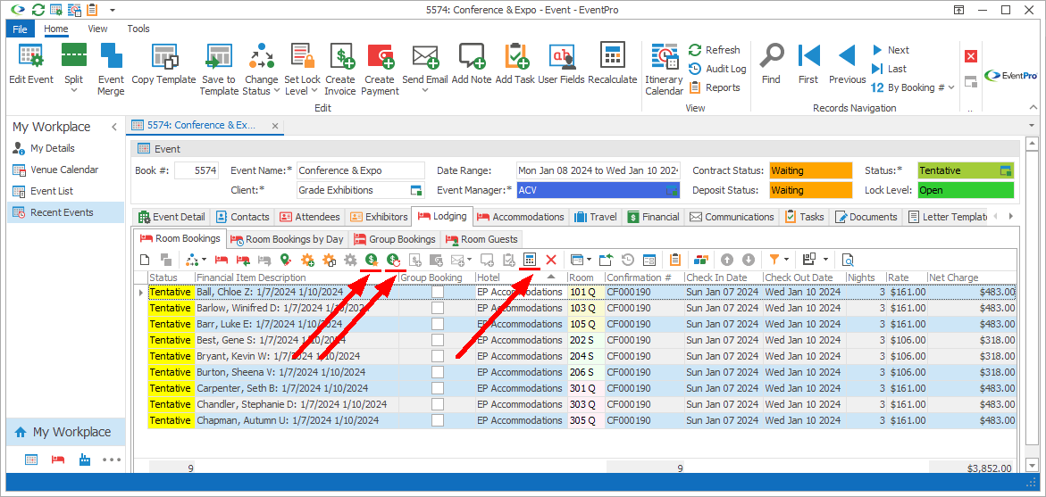
Task: Open the By Booking # navigation dropdown
Action: tap(951, 87)
